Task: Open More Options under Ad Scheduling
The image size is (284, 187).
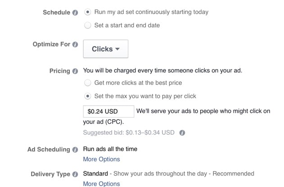Action: coord(101,159)
